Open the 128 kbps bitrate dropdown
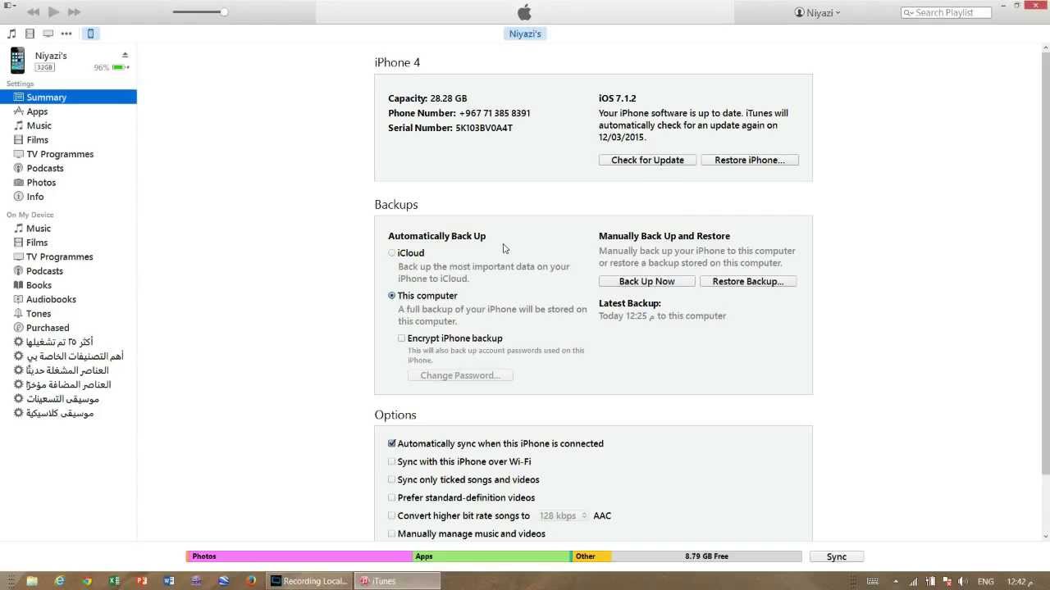 (x=562, y=515)
